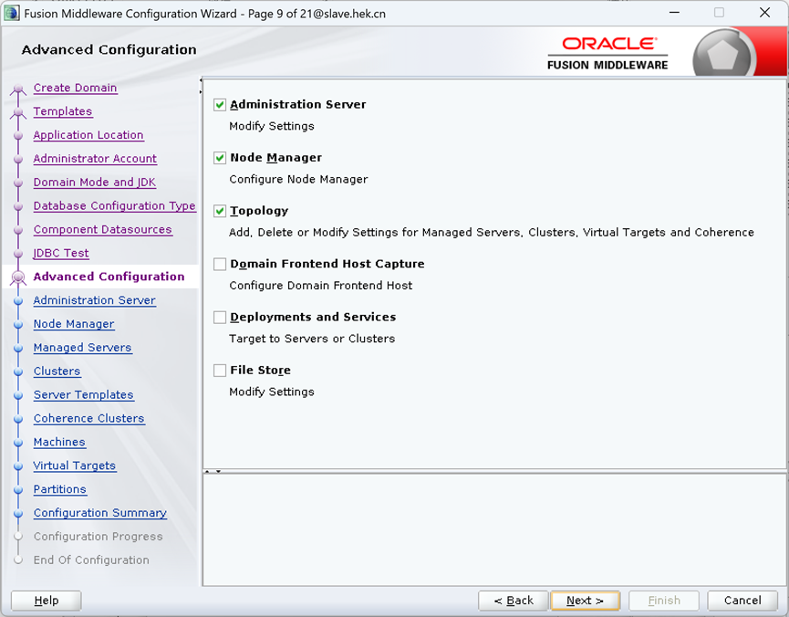Click the wizard title bar icon

11,13
